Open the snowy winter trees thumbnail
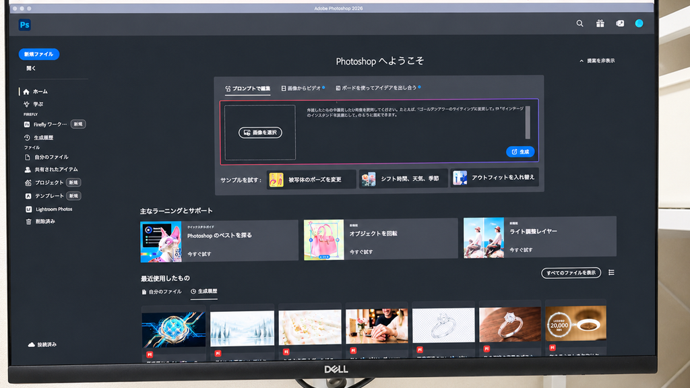Screen dimensions: 690x388 click(x=242, y=329)
